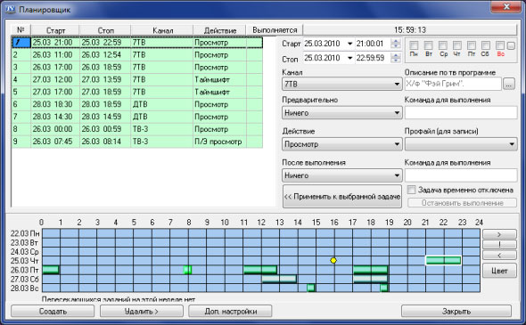
Task: Click the Закрыть button
Action: click(x=456, y=312)
